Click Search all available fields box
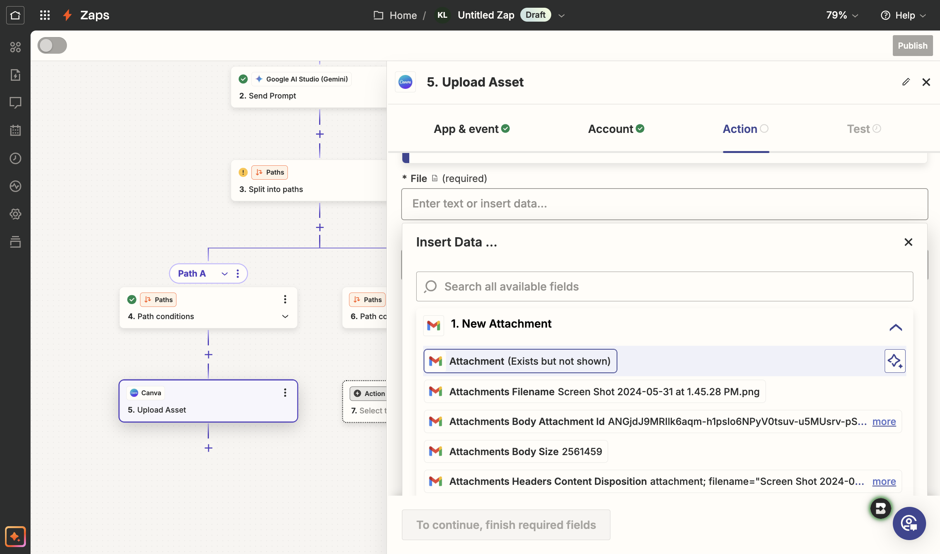940x554 pixels. point(665,286)
